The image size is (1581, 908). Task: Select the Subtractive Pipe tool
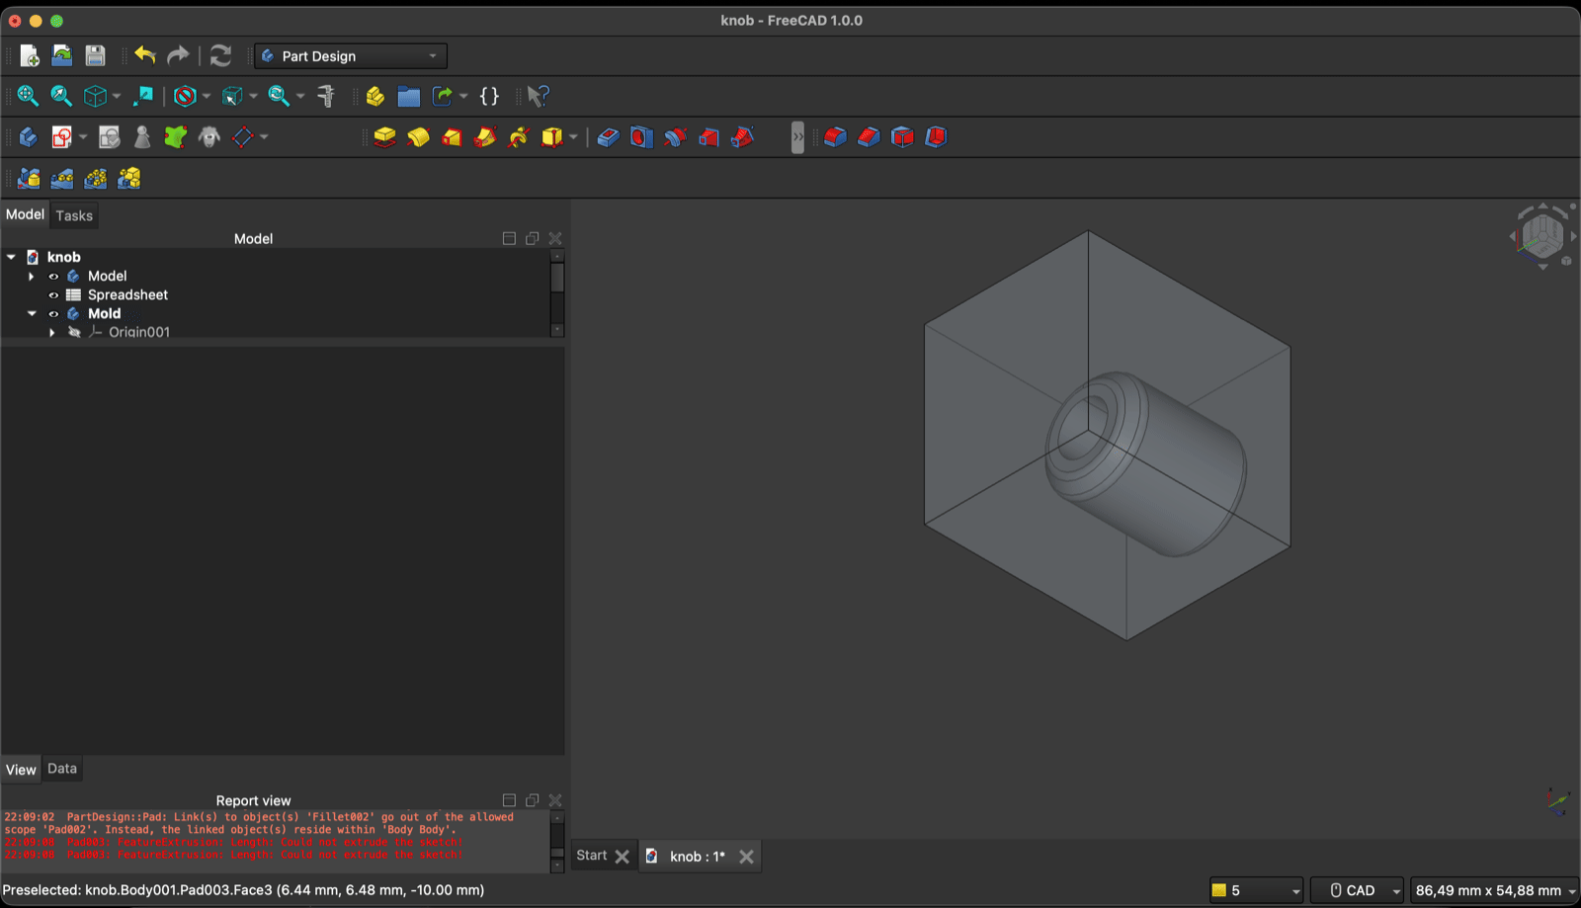coord(743,137)
